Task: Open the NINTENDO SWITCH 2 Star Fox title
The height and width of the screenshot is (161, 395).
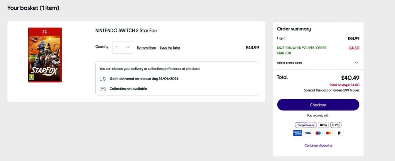Action: tap(126, 31)
